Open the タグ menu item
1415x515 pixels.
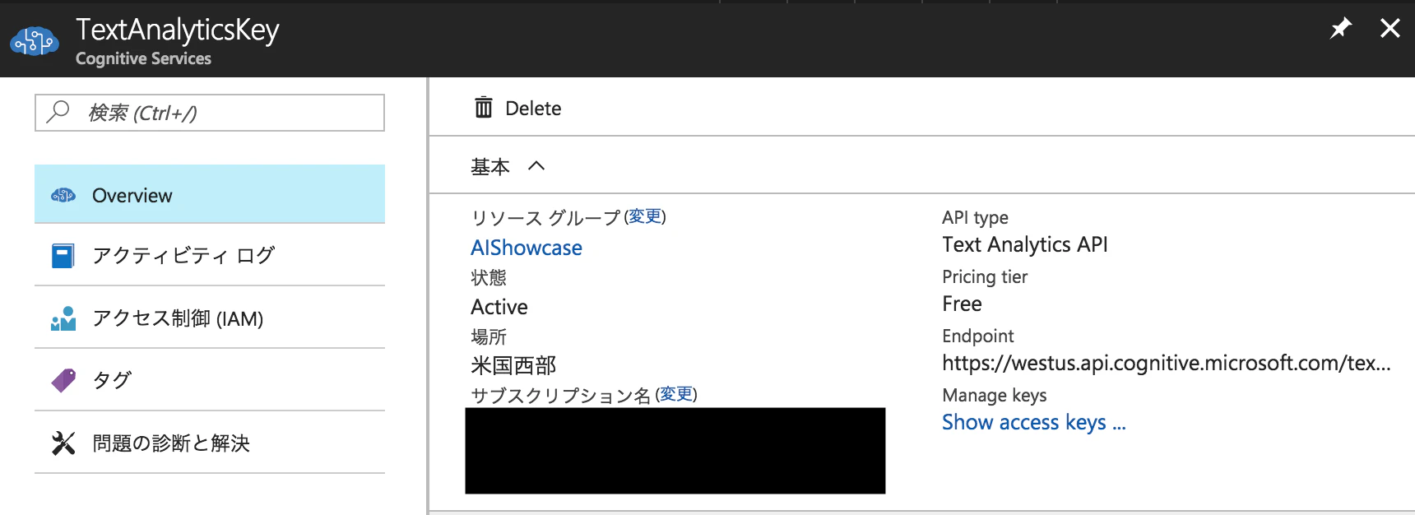[x=210, y=380]
